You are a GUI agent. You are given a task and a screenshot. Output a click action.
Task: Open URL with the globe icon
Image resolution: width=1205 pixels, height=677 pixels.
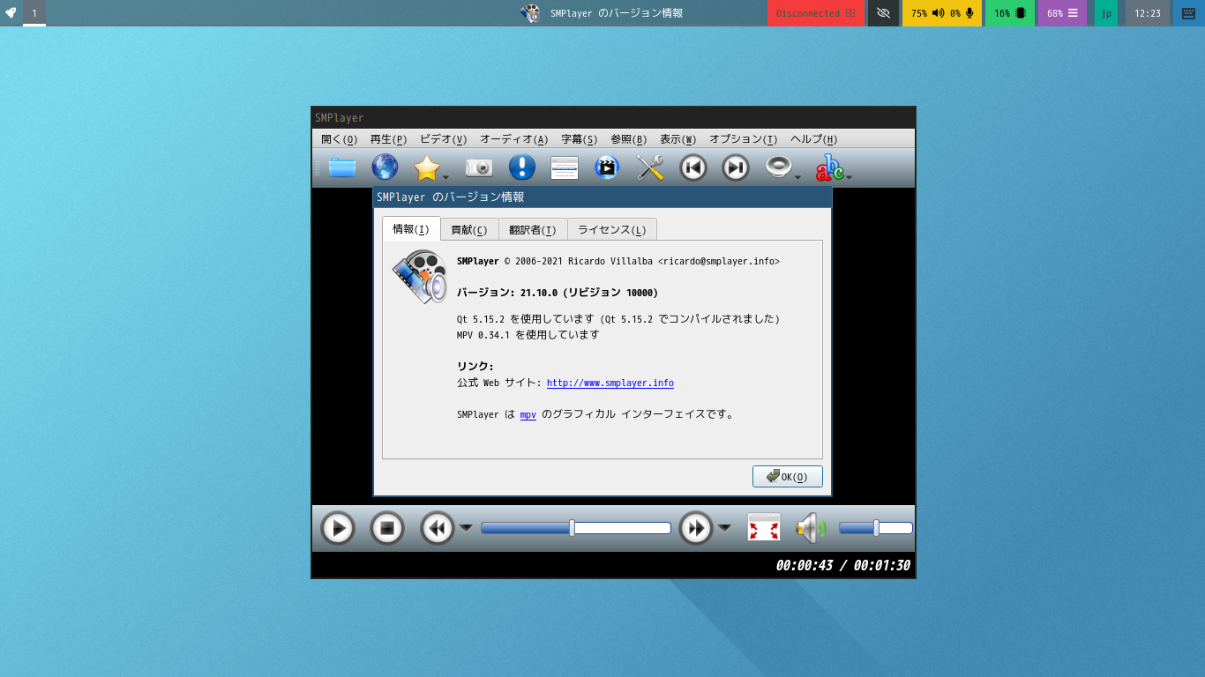pyautogui.click(x=385, y=167)
